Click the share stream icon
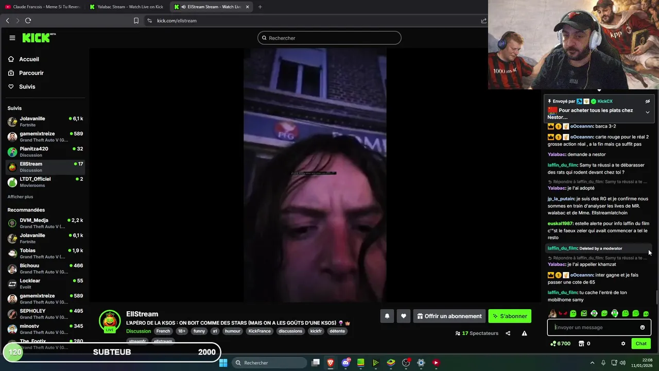This screenshot has width=659, height=371. tap(508, 333)
